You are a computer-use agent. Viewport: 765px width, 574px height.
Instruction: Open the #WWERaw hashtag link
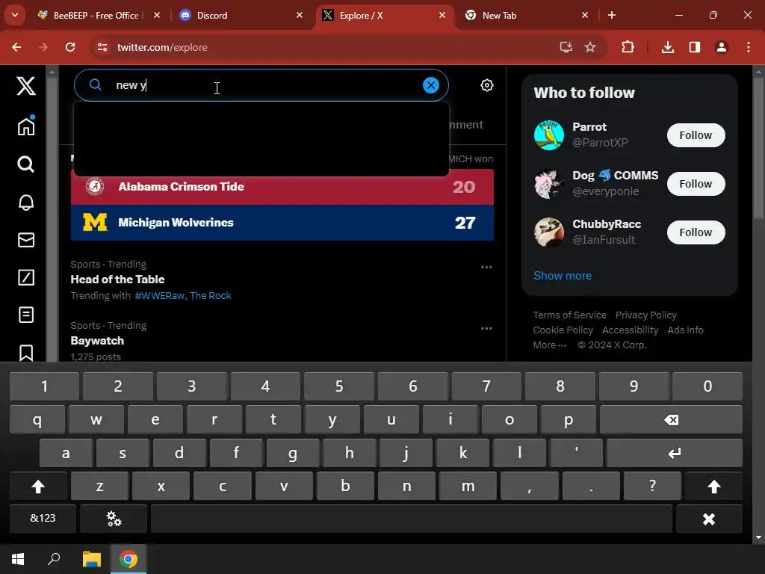click(160, 295)
